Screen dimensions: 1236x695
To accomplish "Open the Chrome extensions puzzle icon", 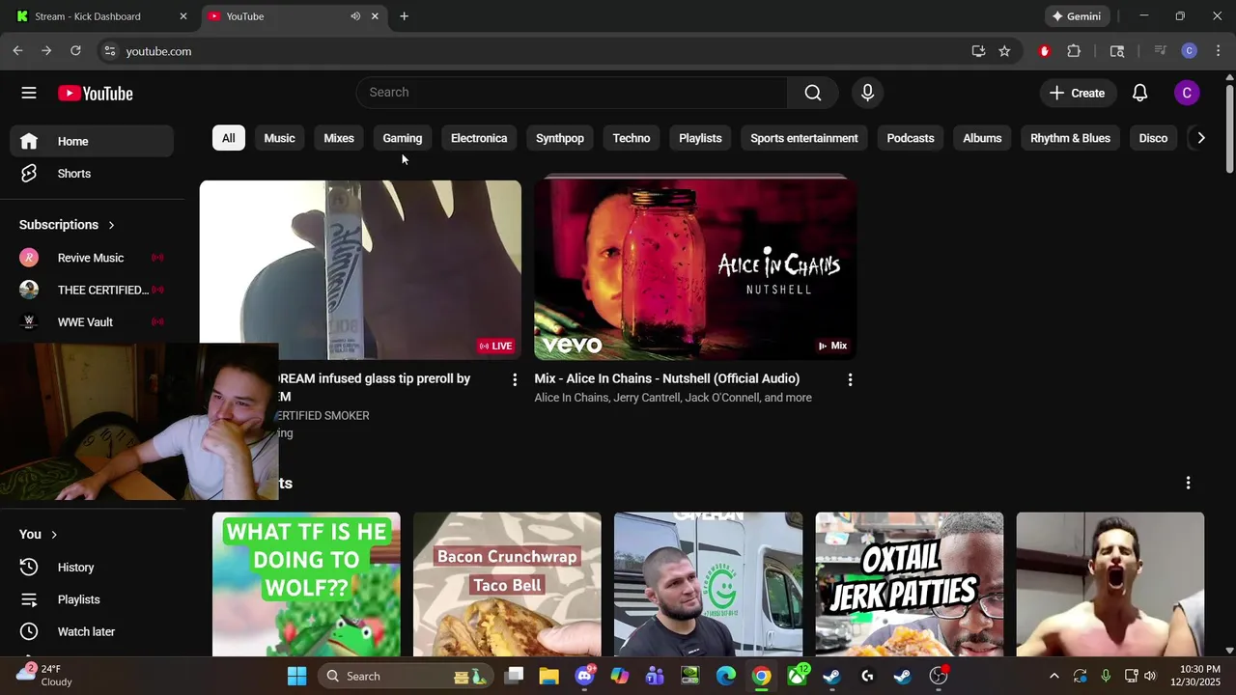I will [1074, 51].
